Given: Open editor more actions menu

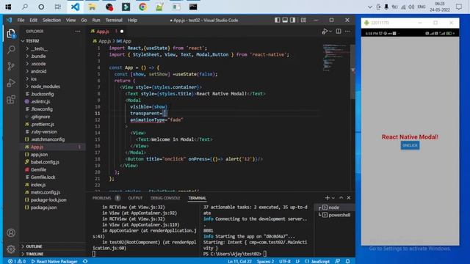Looking at the screenshot, I should click(347, 31).
